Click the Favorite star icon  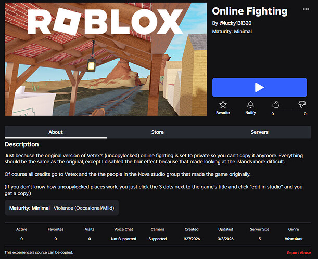223,105
